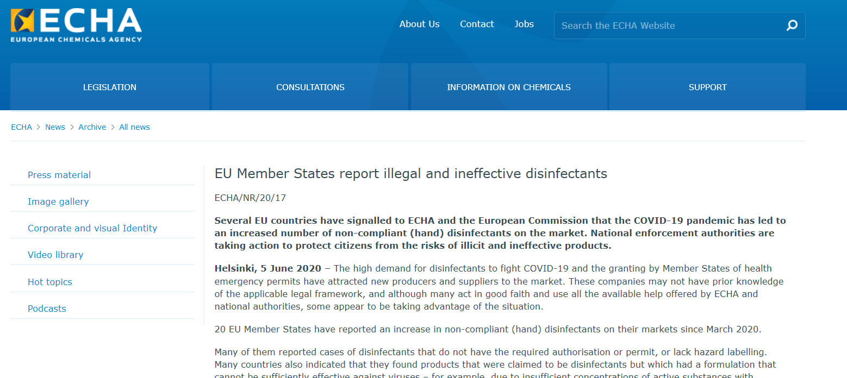Click the text Helsinki, 5 June 2020
This screenshot has height=378, width=847.
tap(268, 268)
